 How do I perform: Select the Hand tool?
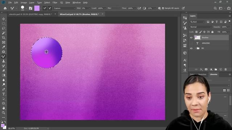pos(4,108)
